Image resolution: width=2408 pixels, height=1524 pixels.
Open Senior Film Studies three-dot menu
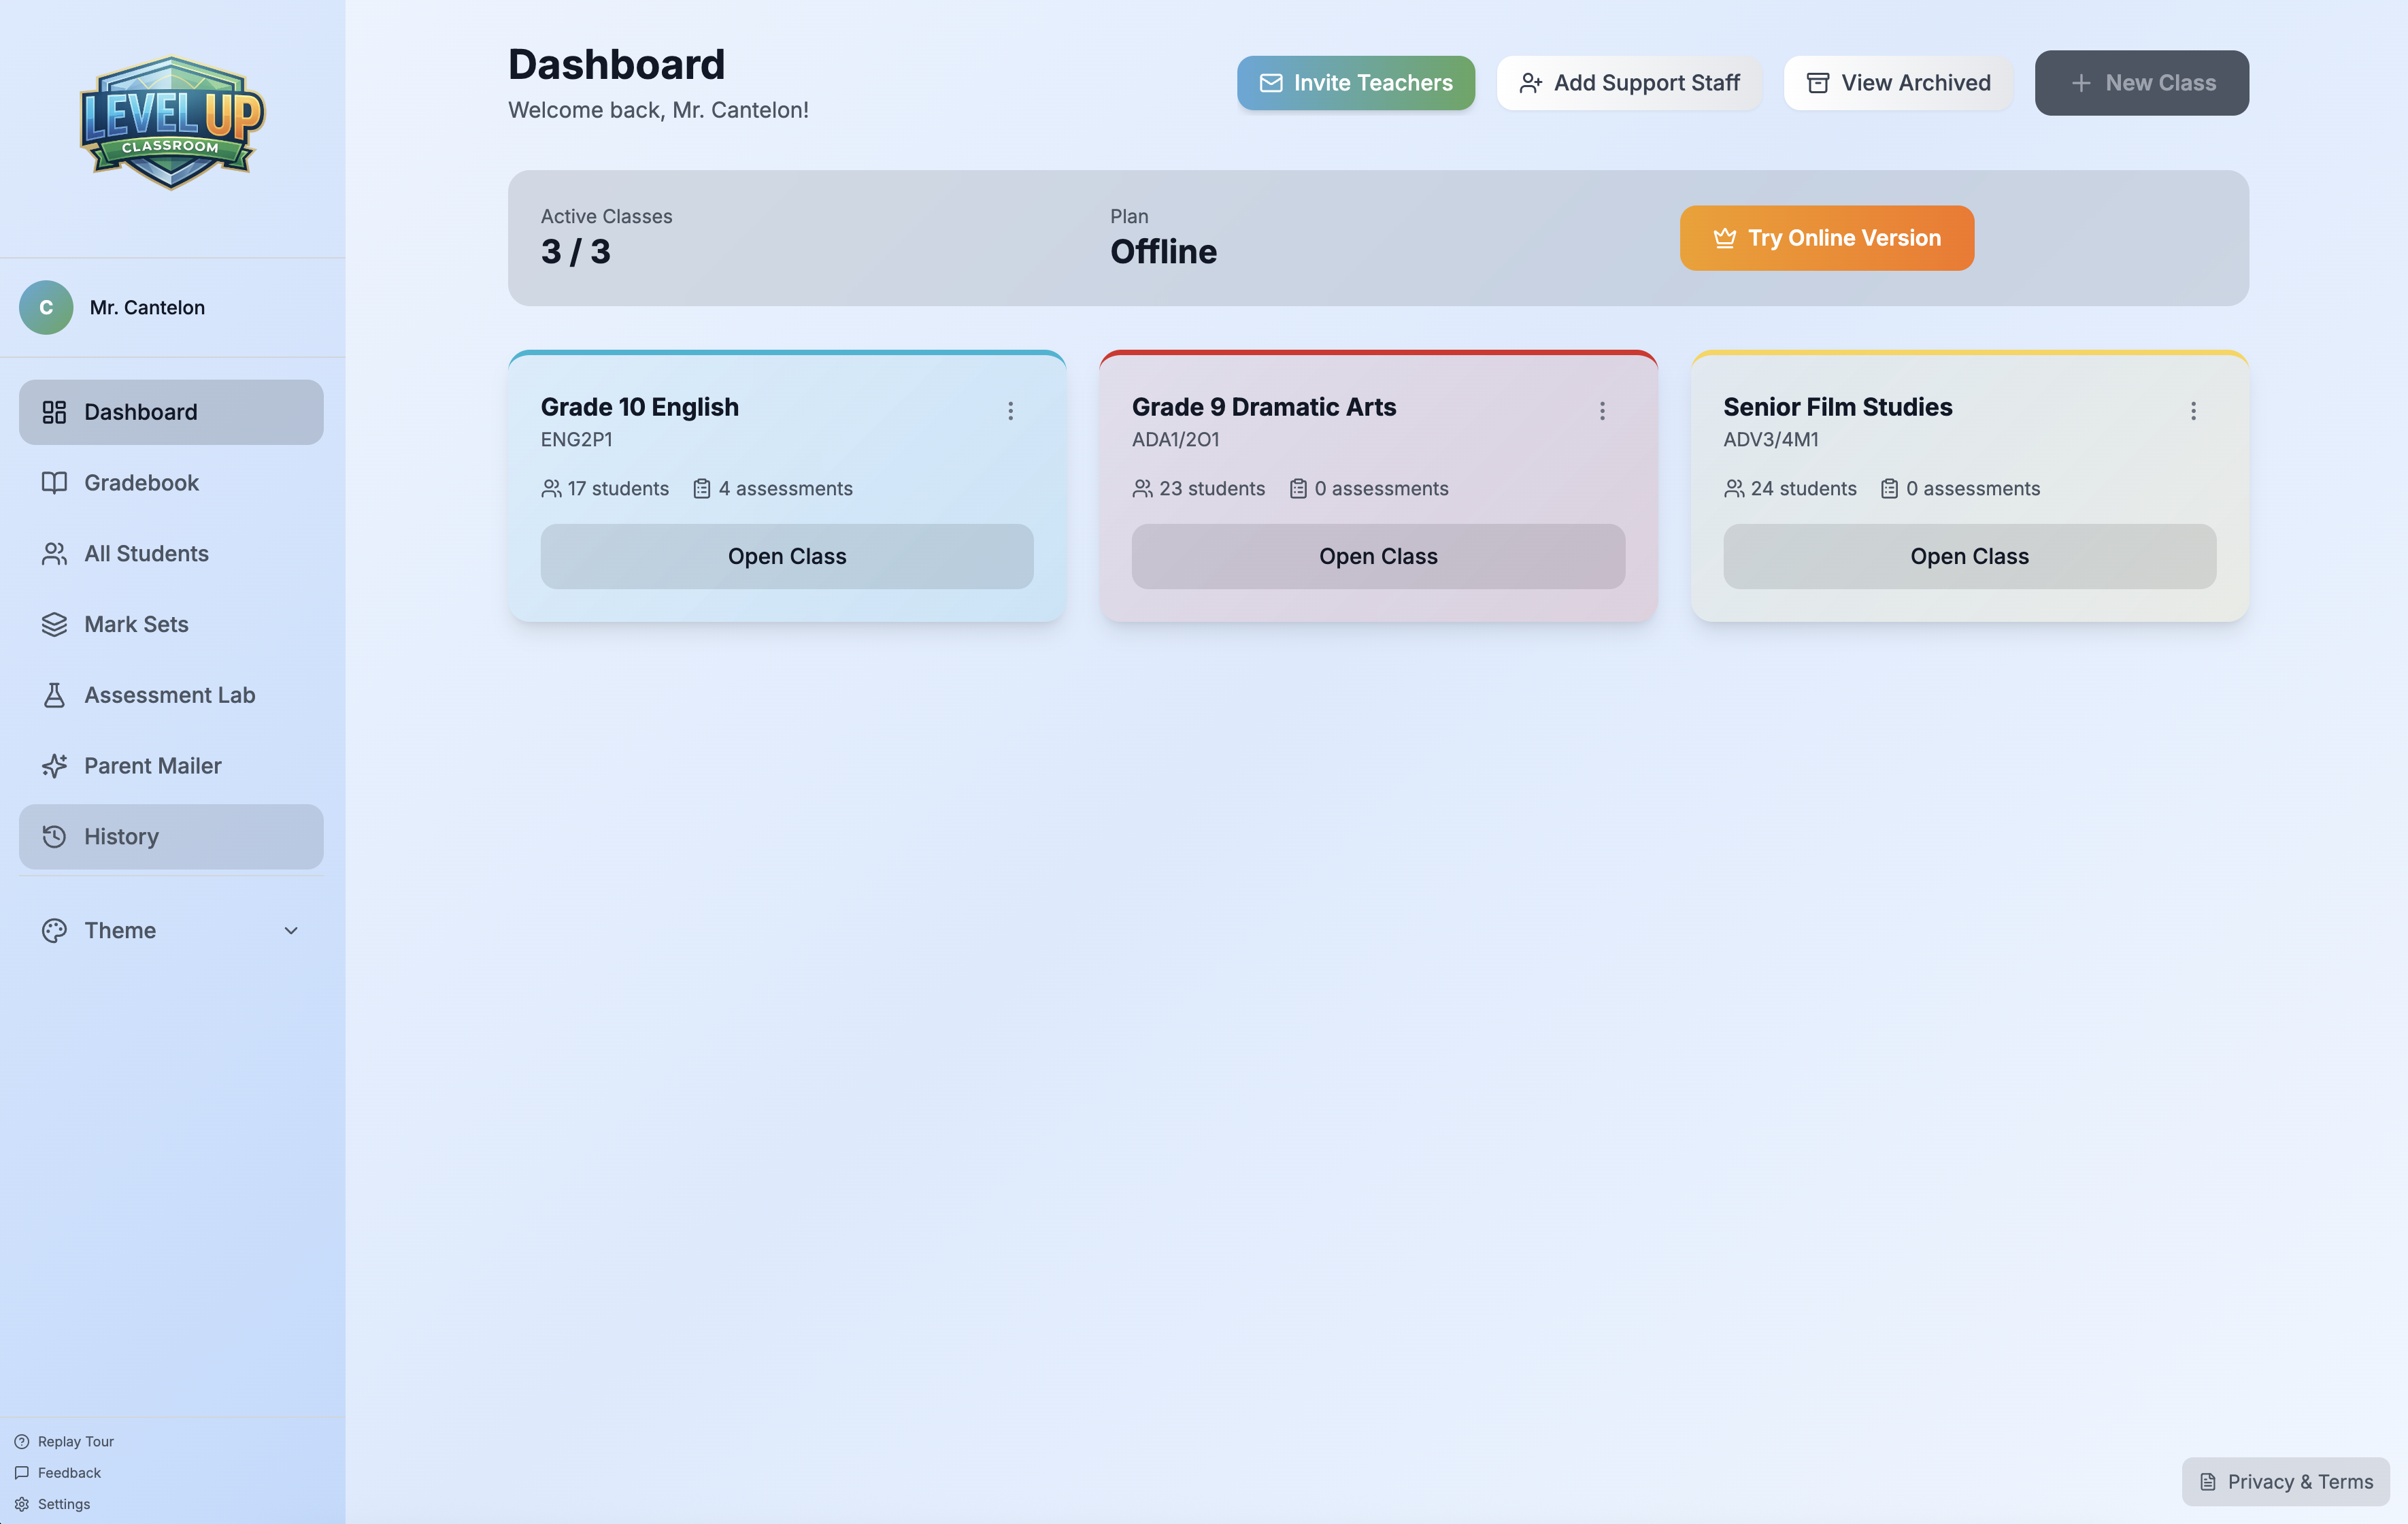tap(2193, 411)
